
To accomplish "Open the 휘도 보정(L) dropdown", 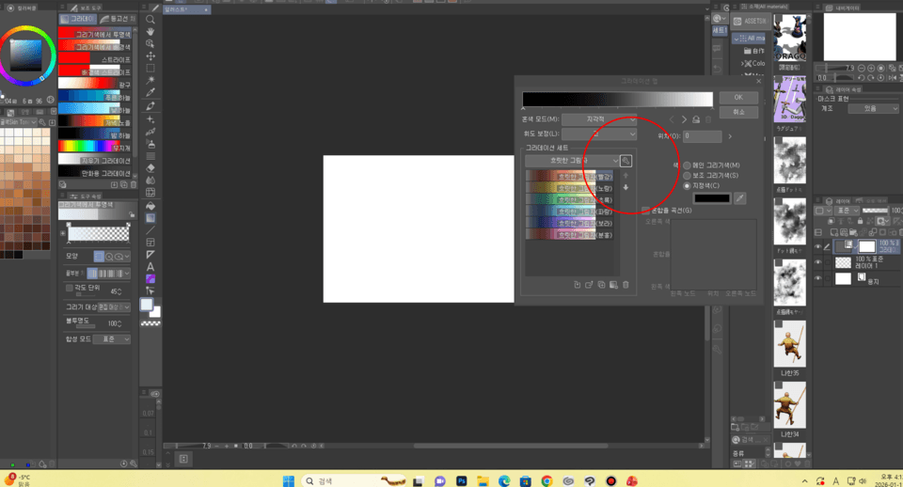I will click(599, 134).
